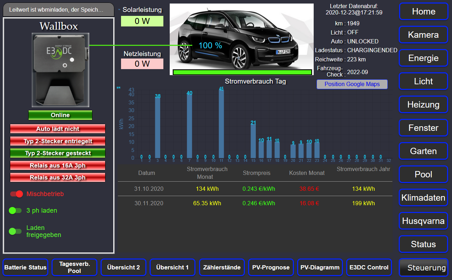
Task: Switch to Übersicht 1
Action: (x=173, y=267)
